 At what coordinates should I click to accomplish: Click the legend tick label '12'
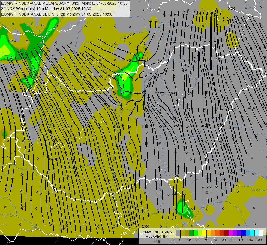point(189,240)
